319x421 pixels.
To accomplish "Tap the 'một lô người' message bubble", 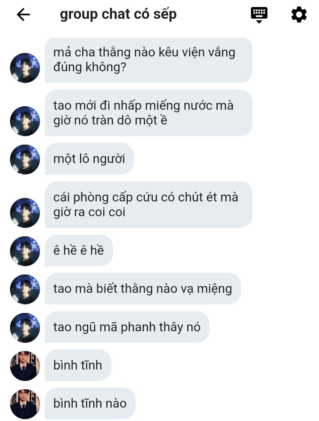I will click(x=89, y=159).
